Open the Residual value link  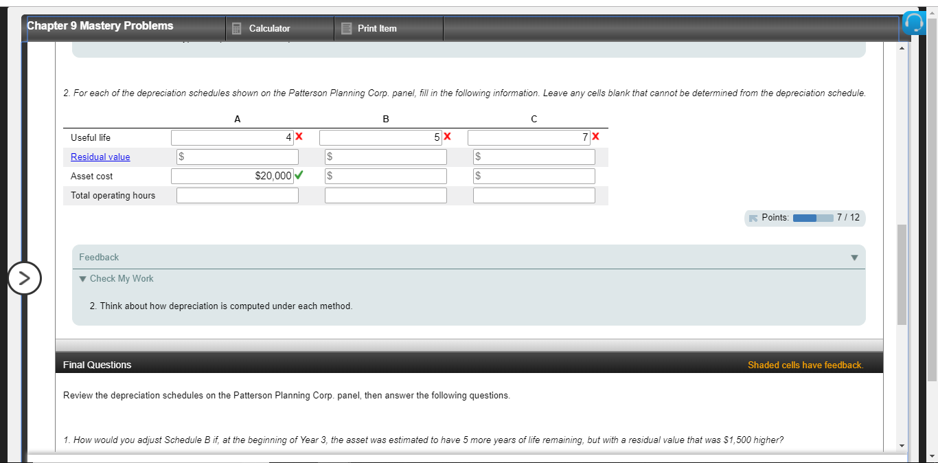pos(100,157)
